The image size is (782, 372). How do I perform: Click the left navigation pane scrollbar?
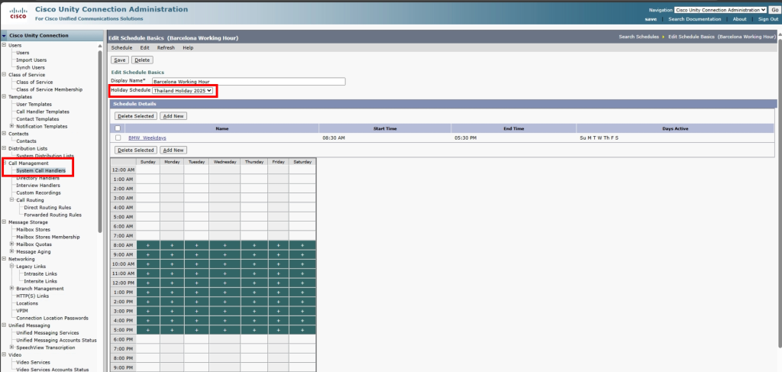tap(100, 137)
